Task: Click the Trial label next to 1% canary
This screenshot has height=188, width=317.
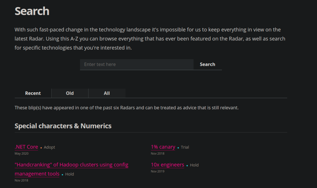Action: (185, 147)
